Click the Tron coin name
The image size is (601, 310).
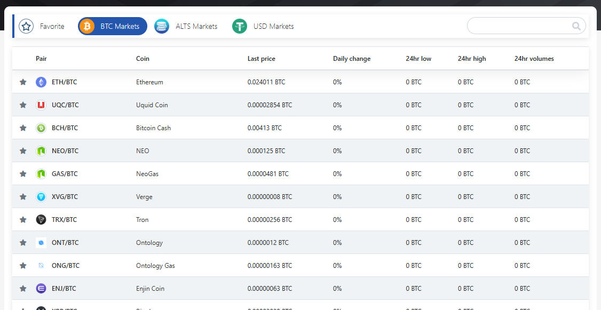pyautogui.click(x=142, y=220)
